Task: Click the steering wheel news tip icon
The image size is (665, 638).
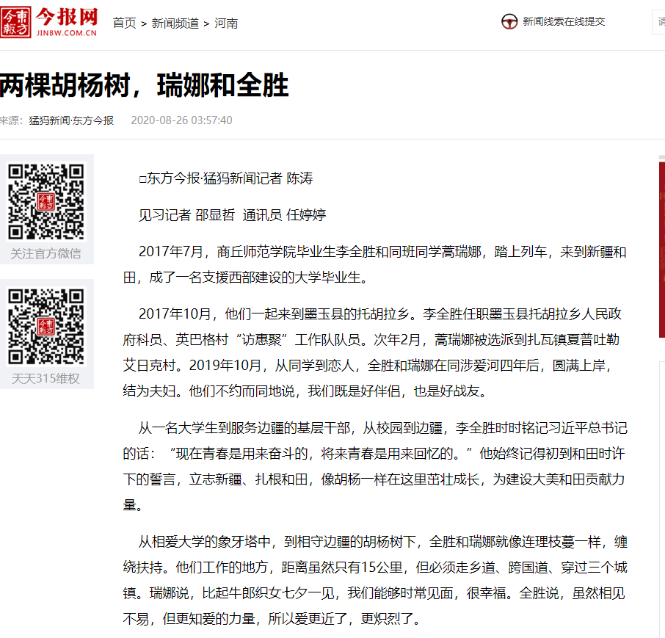Action: coord(509,22)
